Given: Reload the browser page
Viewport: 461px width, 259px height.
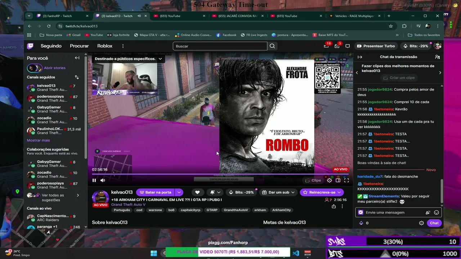Looking at the screenshot, I should point(49,26).
